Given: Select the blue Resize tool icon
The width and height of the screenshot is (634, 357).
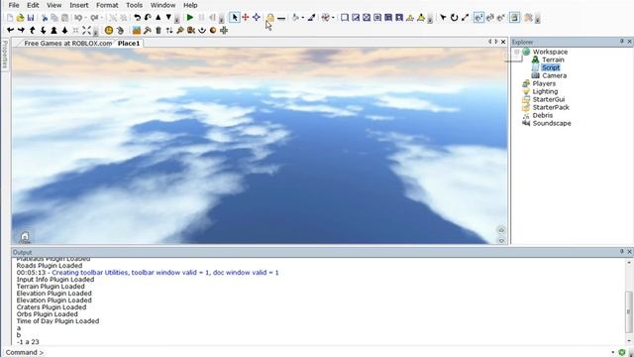Looking at the screenshot, I should (x=257, y=18).
